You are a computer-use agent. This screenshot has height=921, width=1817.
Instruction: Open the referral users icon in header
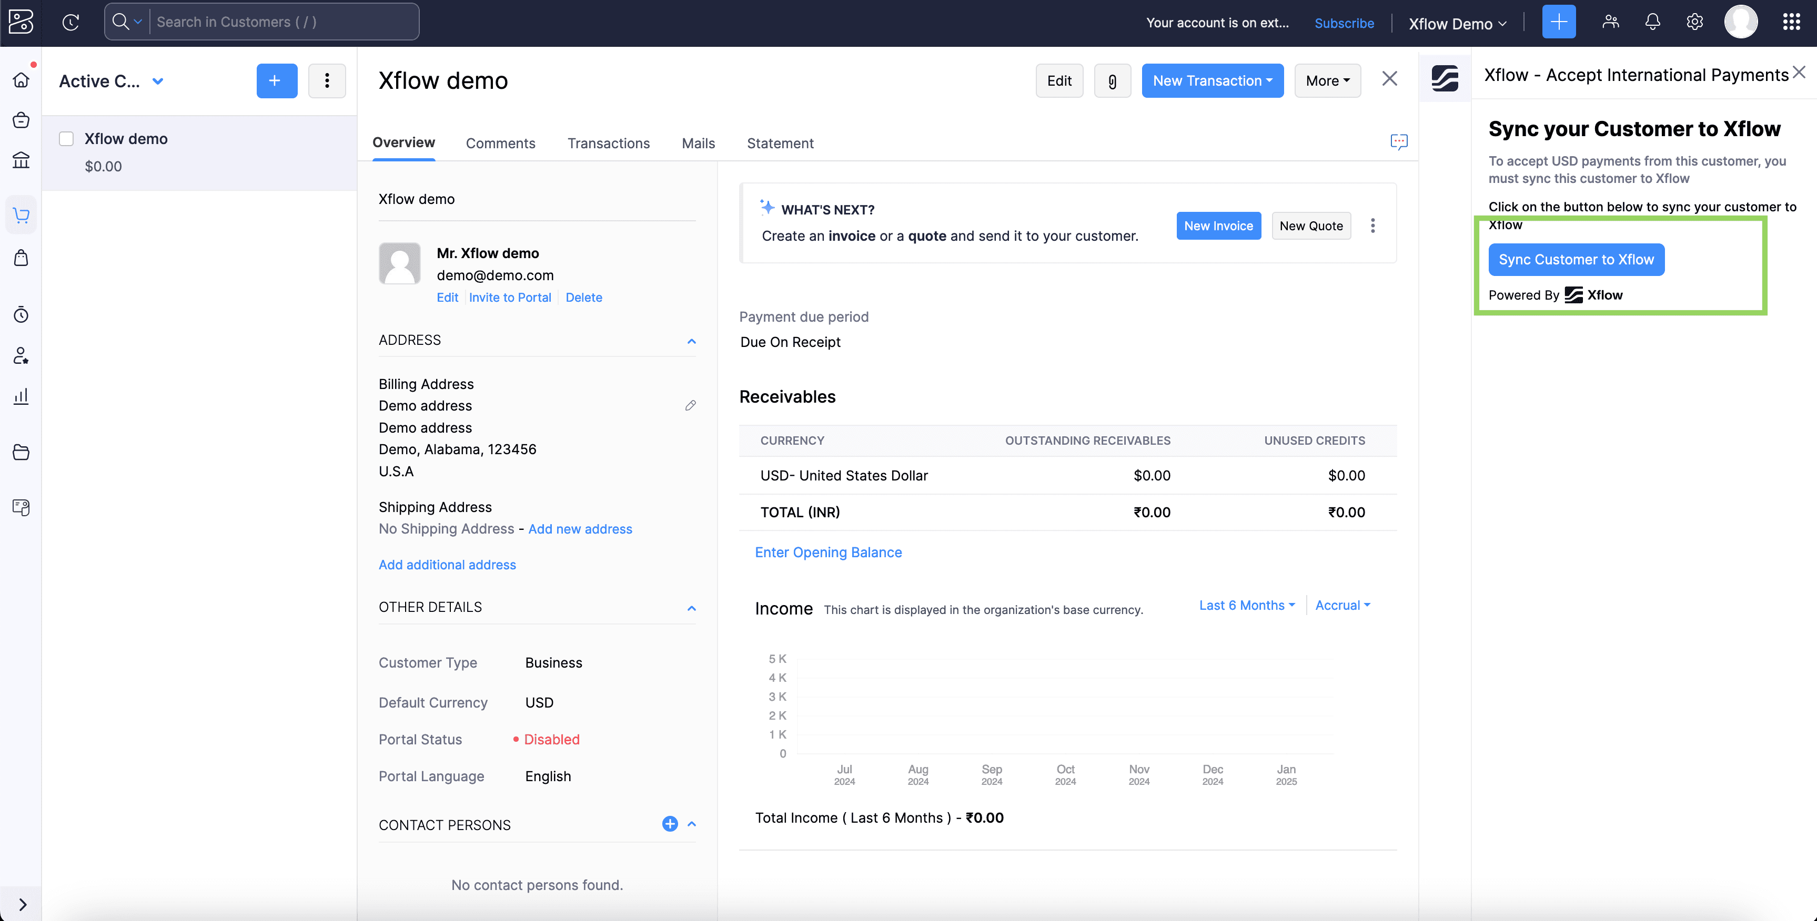(1610, 22)
